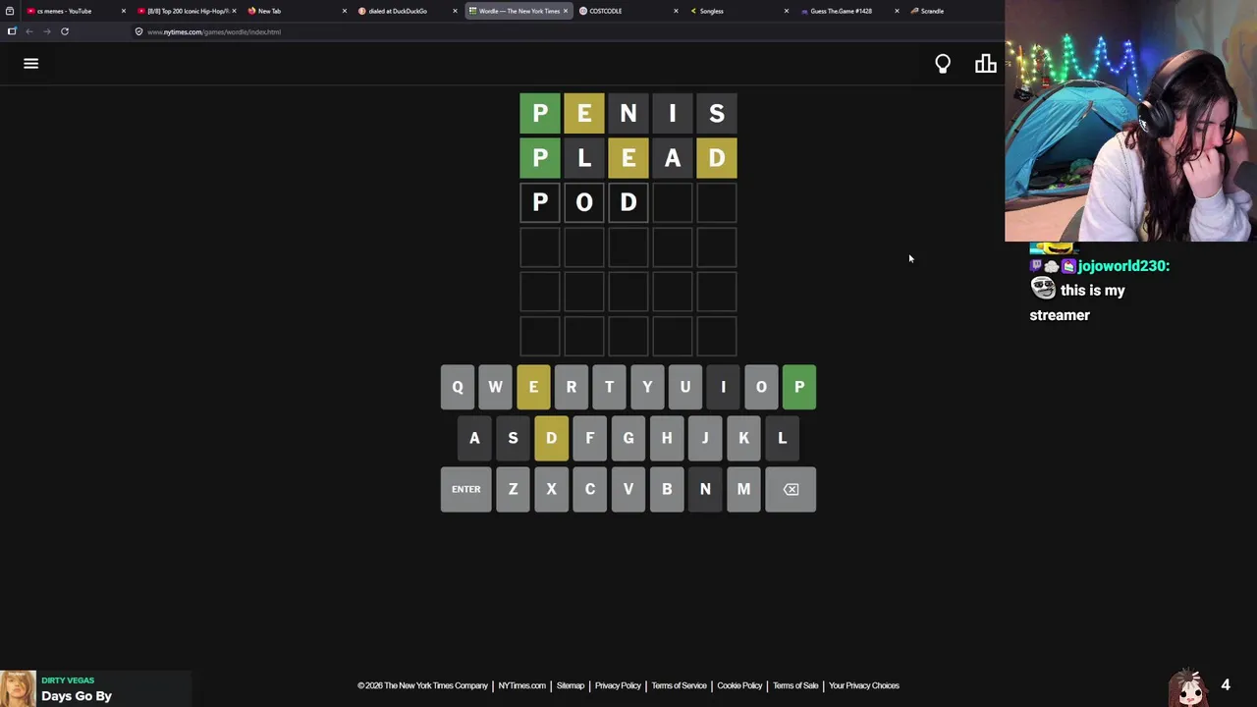This screenshot has width=1257, height=707.
Task: Tap the yellow E key
Action: click(x=533, y=387)
